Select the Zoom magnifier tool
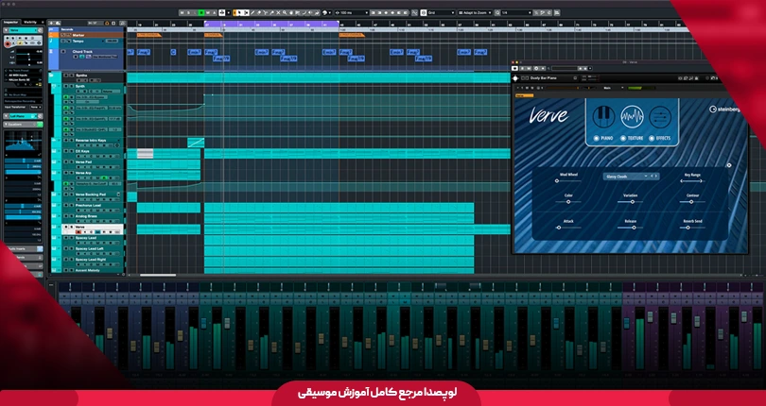The height and width of the screenshot is (406, 766). [285, 12]
